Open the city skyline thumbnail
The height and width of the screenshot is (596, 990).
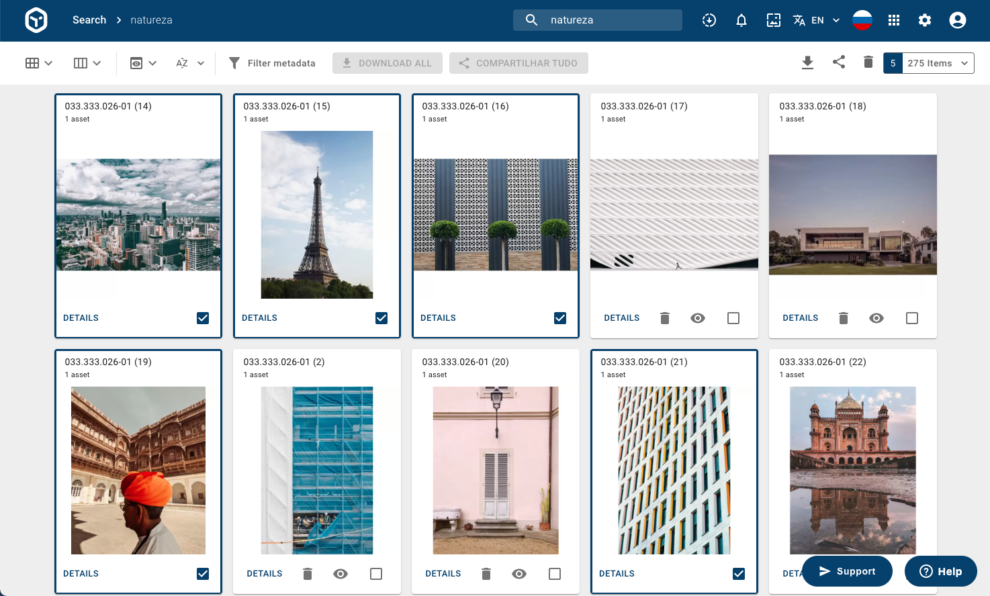click(x=138, y=215)
